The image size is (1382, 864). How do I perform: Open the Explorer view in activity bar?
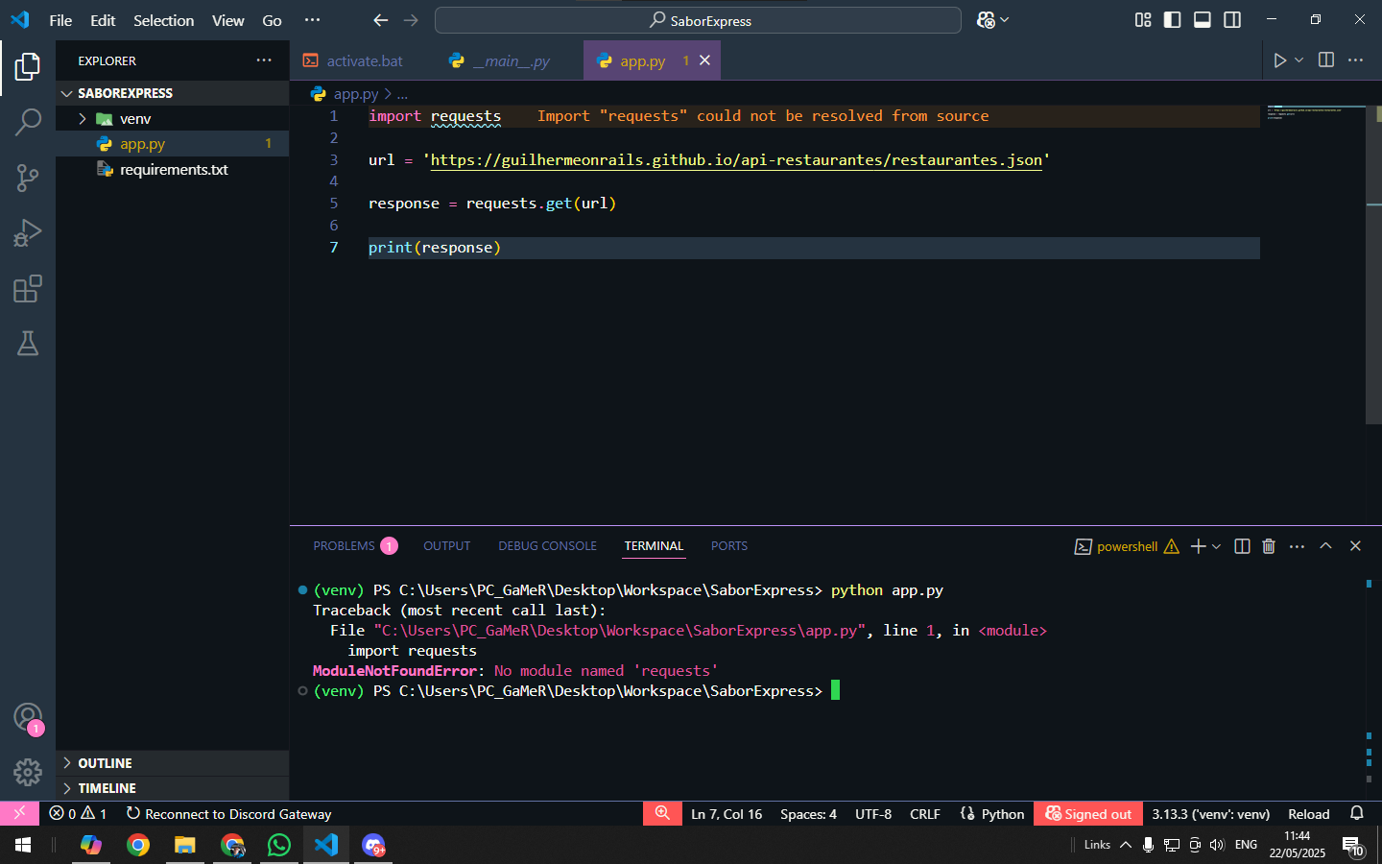click(28, 66)
